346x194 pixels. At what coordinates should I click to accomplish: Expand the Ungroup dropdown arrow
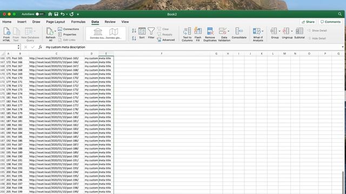click(x=292, y=31)
